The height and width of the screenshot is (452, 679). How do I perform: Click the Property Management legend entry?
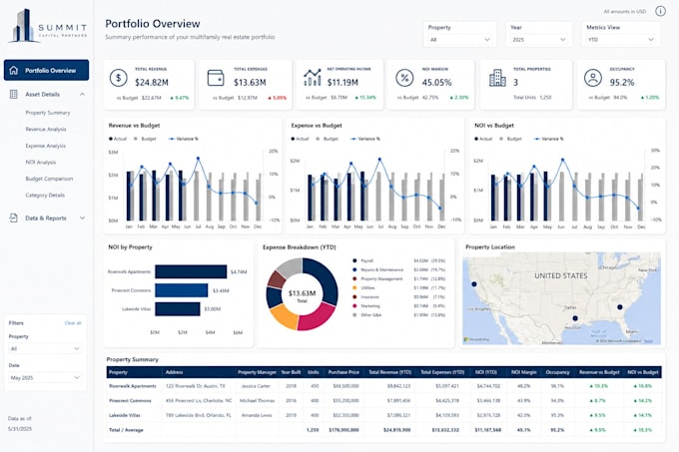(381, 279)
